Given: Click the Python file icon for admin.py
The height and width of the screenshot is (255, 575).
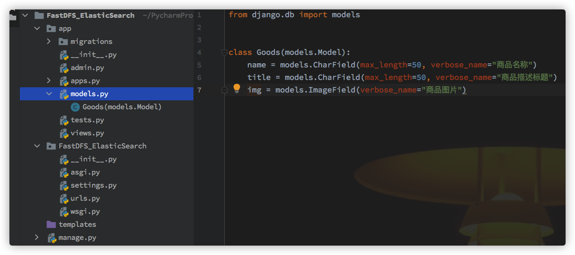Looking at the screenshot, I should pyautogui.click(x=63, y=68).
